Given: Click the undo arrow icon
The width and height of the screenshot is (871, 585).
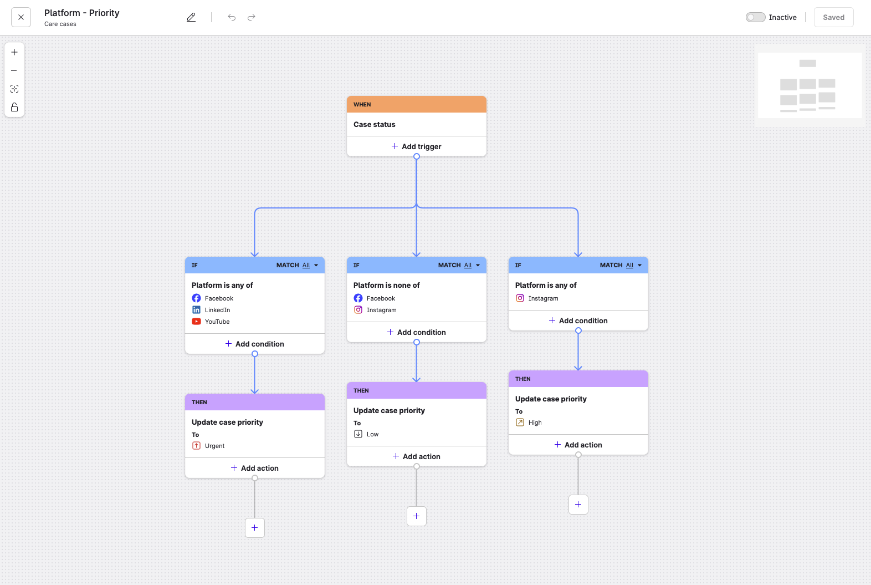Looking at the screenshot, I should (x=232, y=17).
